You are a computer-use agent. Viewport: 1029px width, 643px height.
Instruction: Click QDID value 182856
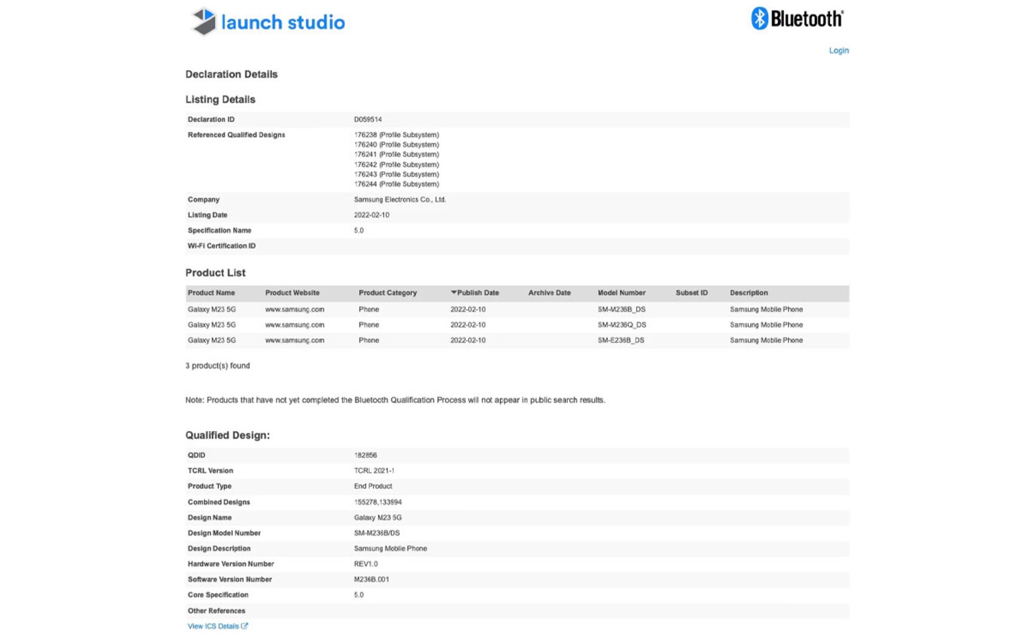coord(366,455)
